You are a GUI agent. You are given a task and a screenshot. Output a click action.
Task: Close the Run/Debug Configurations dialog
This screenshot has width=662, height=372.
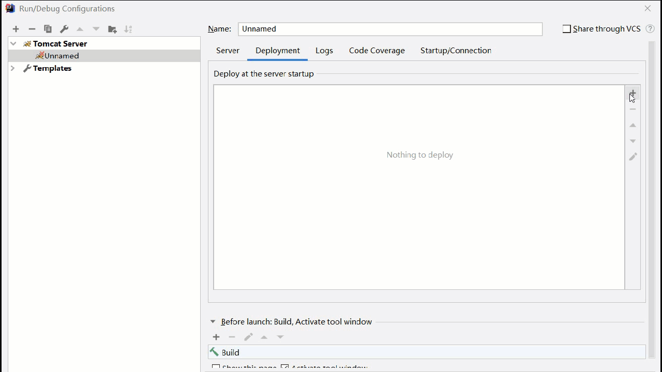pos(648,8)
